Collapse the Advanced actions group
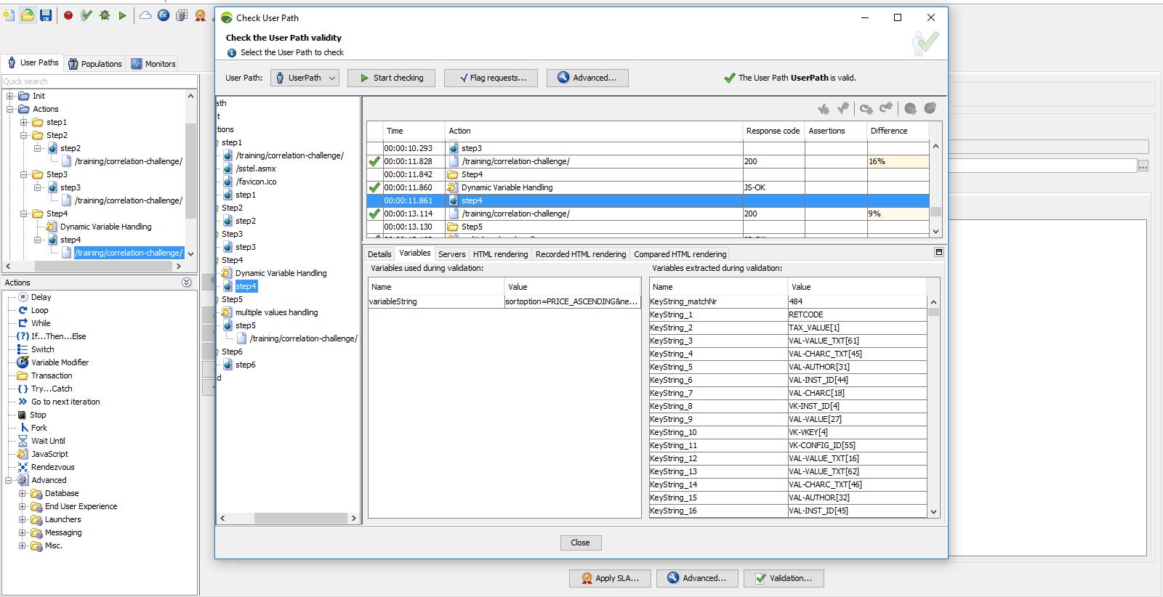1163x597 pixels. (x=9, y=480)
